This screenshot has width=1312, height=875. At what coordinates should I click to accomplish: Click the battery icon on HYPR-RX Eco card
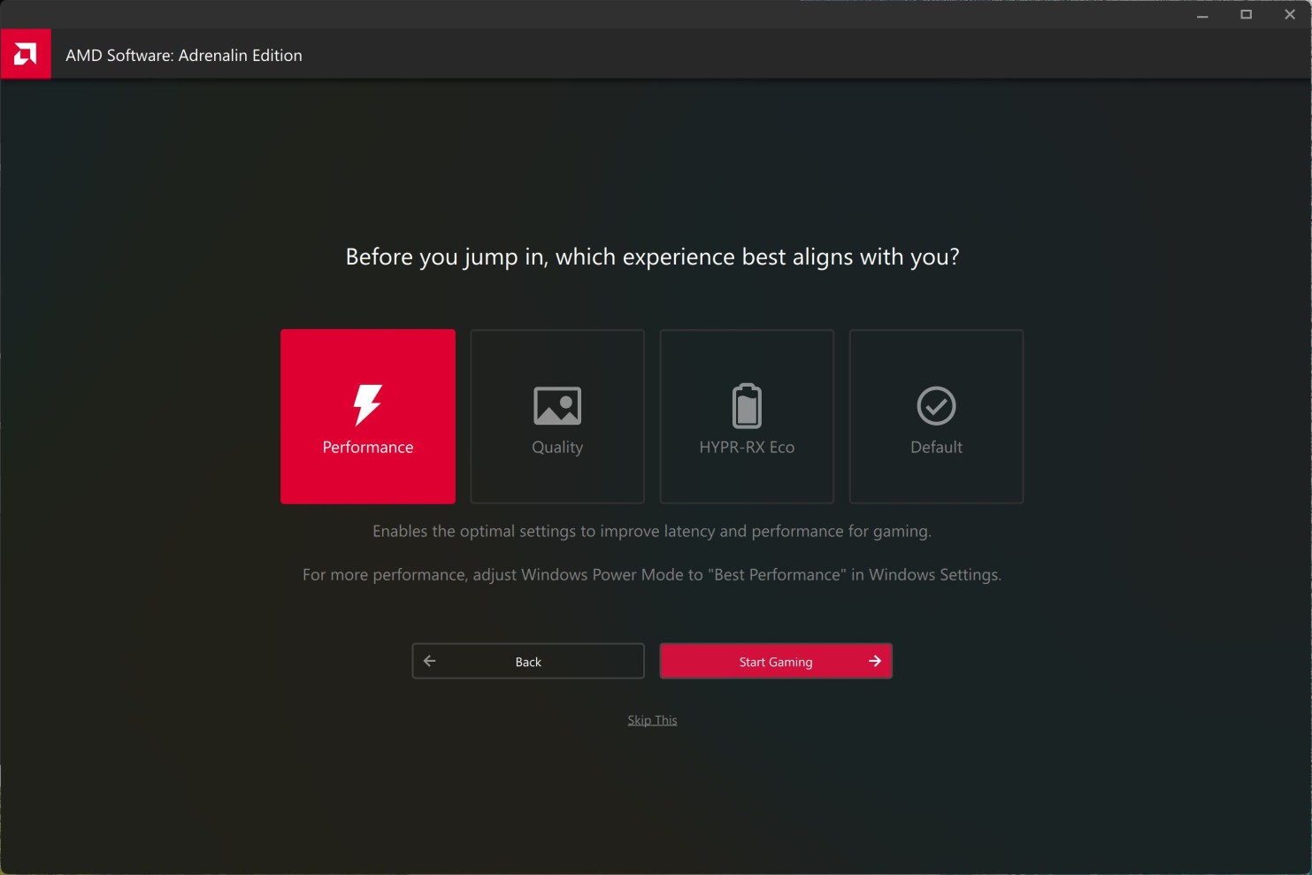[x=746, y=405]
